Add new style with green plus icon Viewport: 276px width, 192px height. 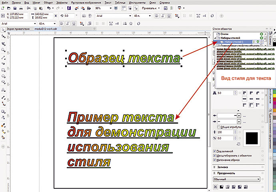pos(261,34)
